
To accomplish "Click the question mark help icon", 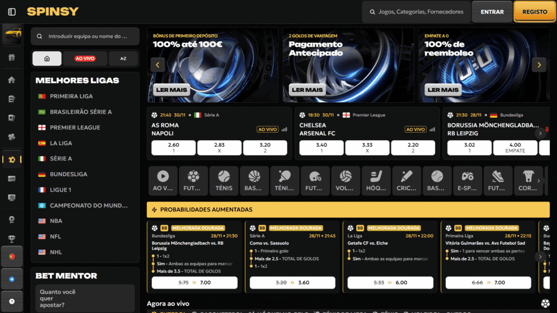I will [11, 301].
